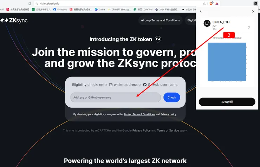Click the blue Check button
The image size is (260, 167).
(x=171, y=97)
